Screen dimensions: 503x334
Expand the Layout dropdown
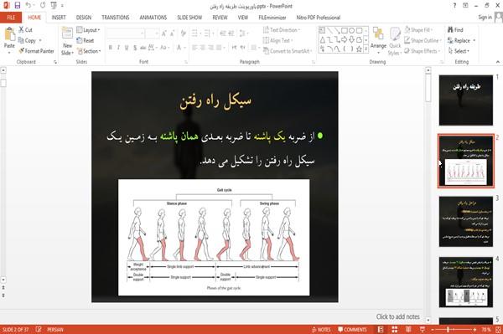pos(88,30)
